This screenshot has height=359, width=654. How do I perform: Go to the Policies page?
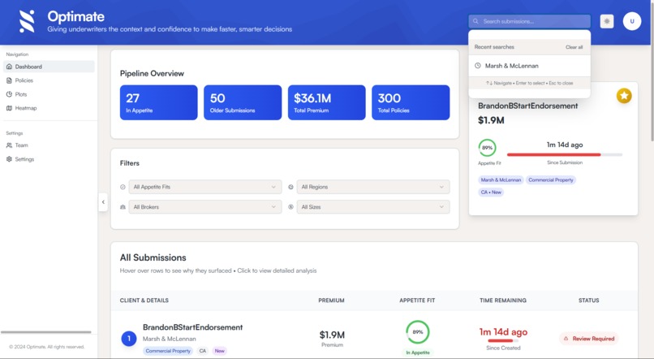49,80
